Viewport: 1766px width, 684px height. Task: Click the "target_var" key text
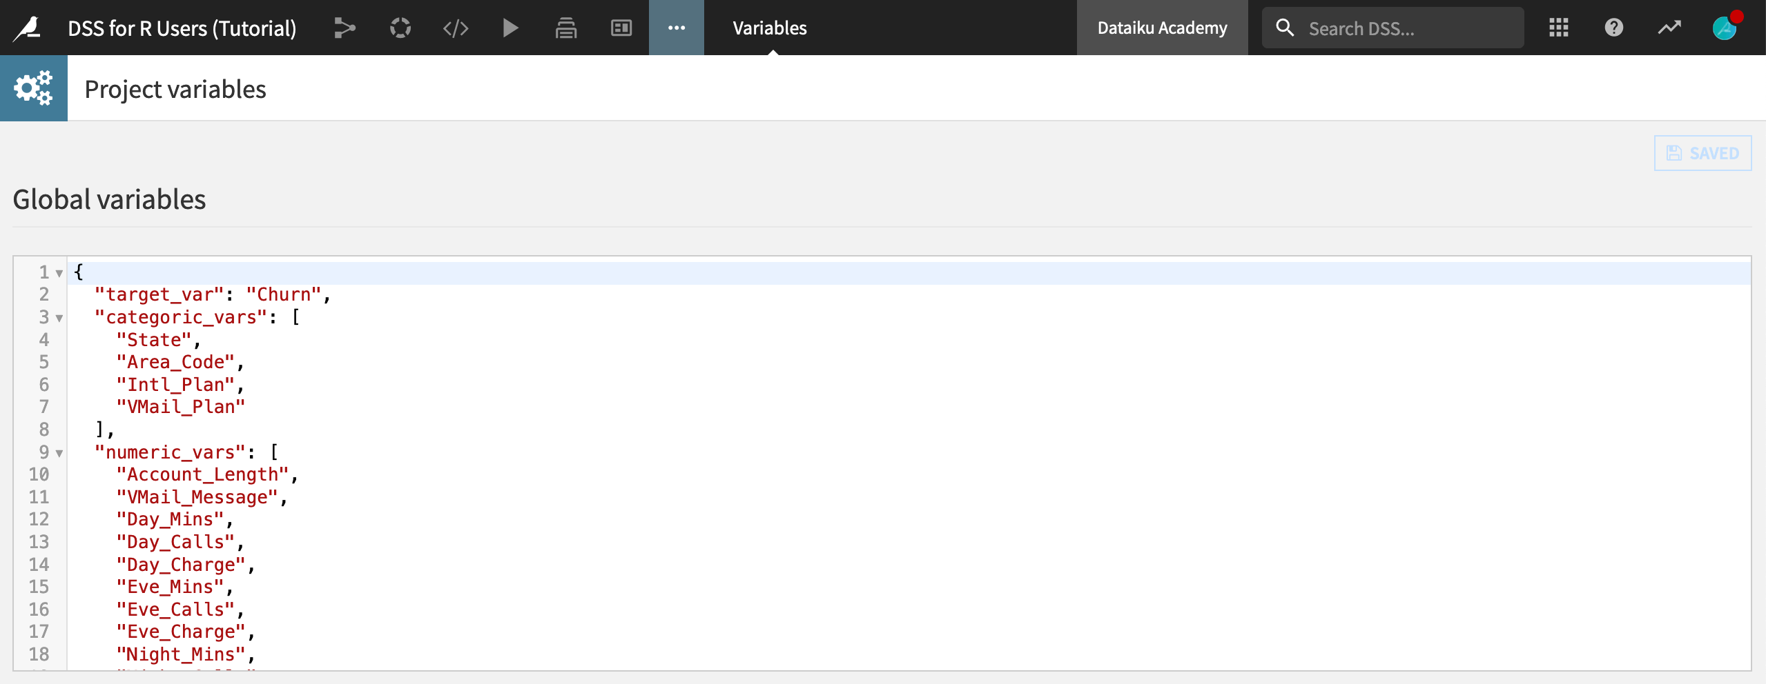point(159,294)
